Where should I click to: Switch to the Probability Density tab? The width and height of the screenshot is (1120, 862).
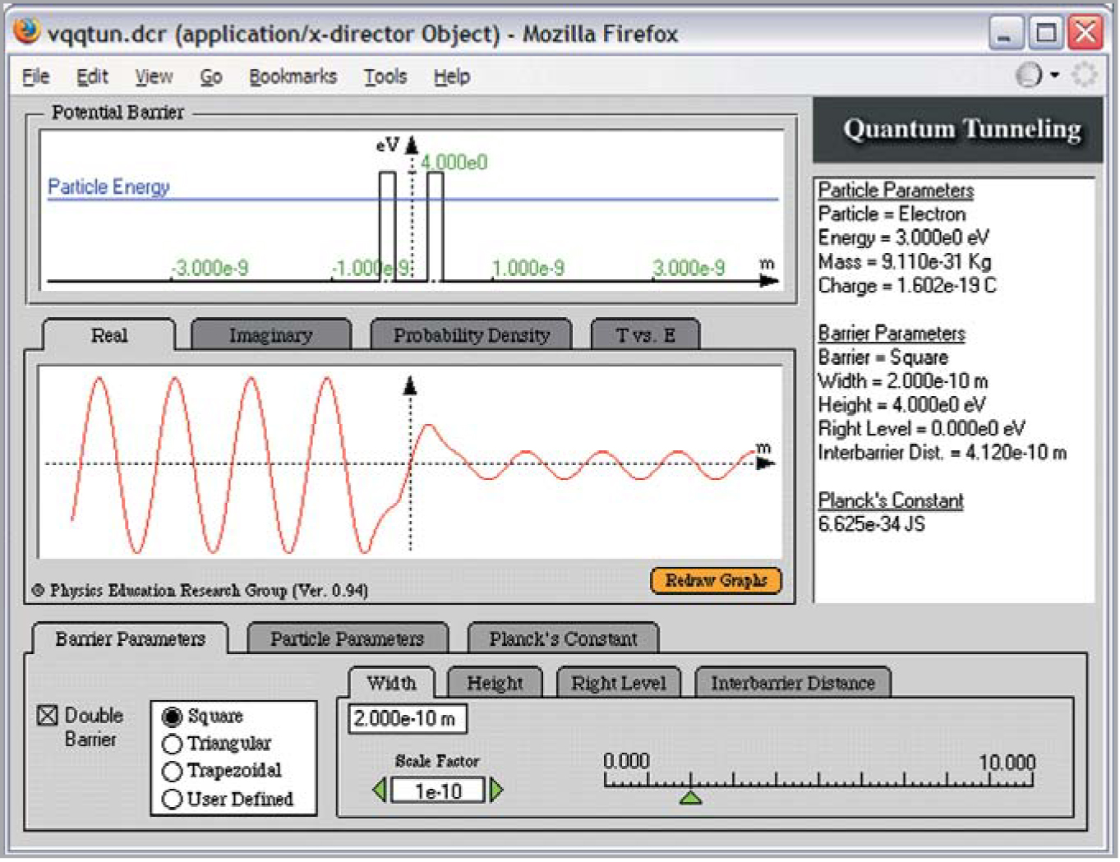[x=471, y=335]
